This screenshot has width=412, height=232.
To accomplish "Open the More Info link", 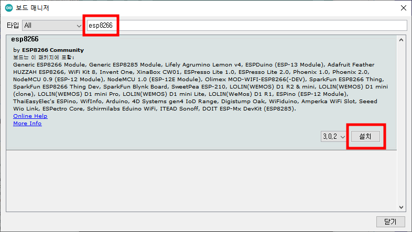I will pos(27,124).
